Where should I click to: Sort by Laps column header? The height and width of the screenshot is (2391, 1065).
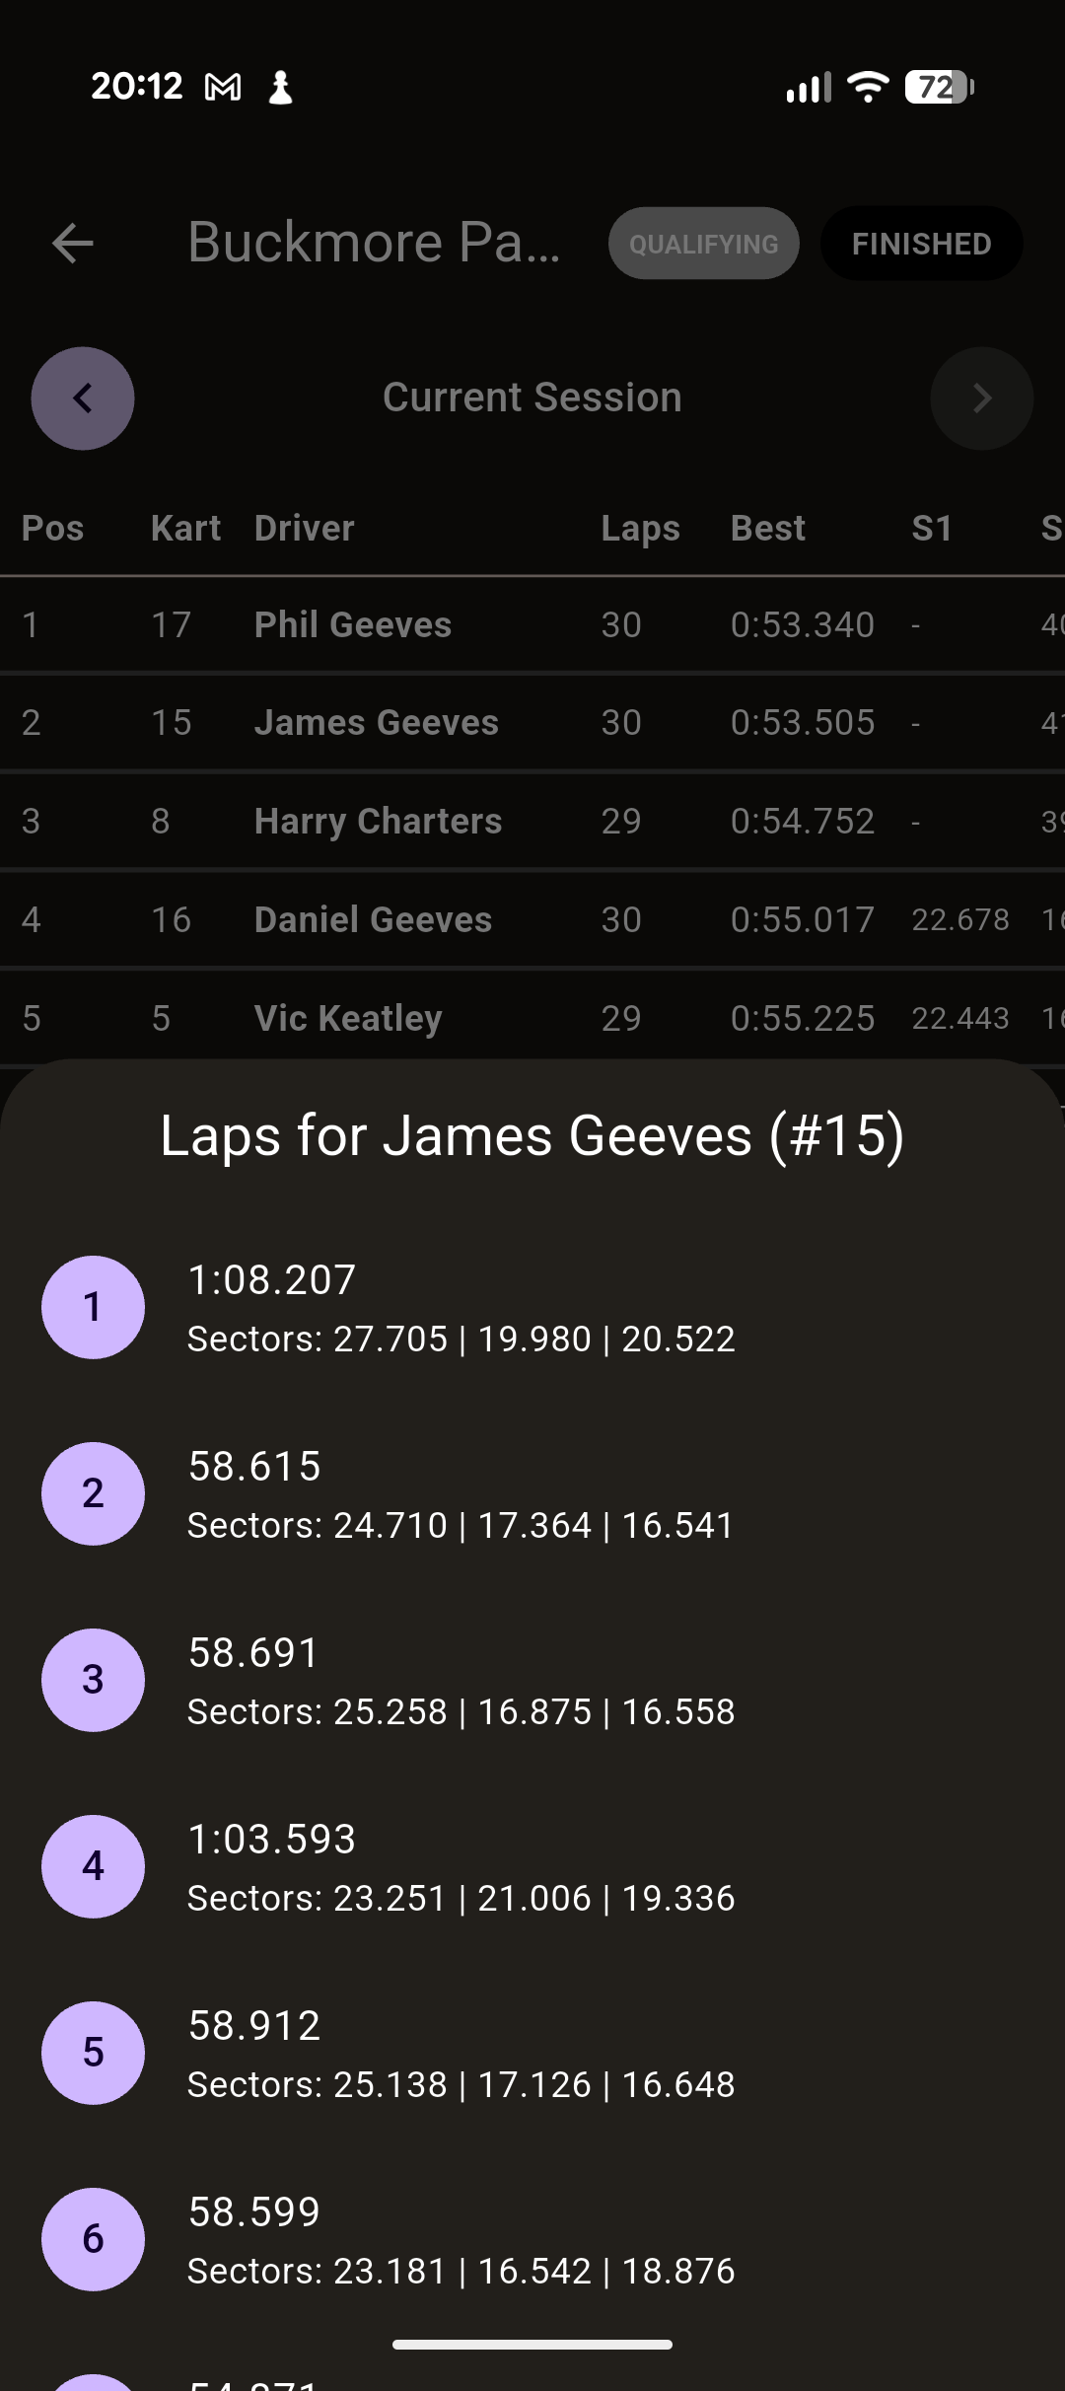(640, 529)
